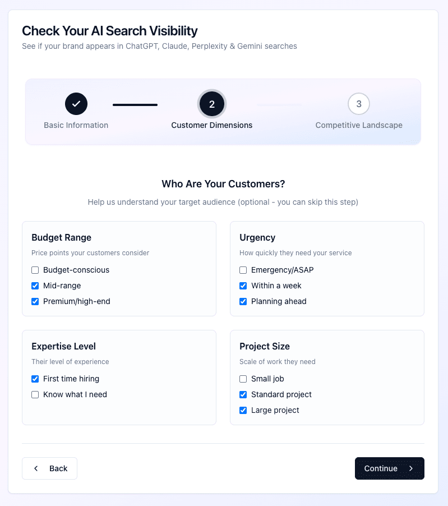Screen dimensions: 448x506
Task: Check the Small job option
Action: pyautogui.click(x=243, y=379)
